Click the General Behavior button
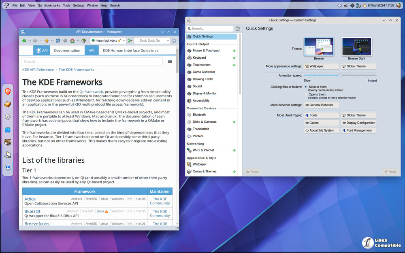This screenshot has width=405, height=253. point(322,105)
